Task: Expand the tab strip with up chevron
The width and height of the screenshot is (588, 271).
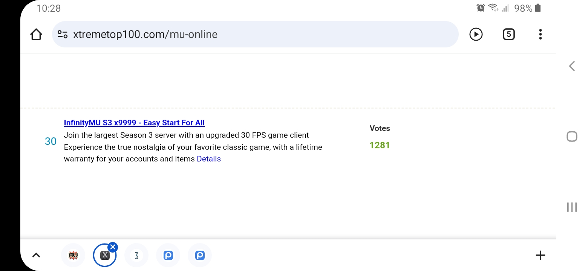Action: 36,255
